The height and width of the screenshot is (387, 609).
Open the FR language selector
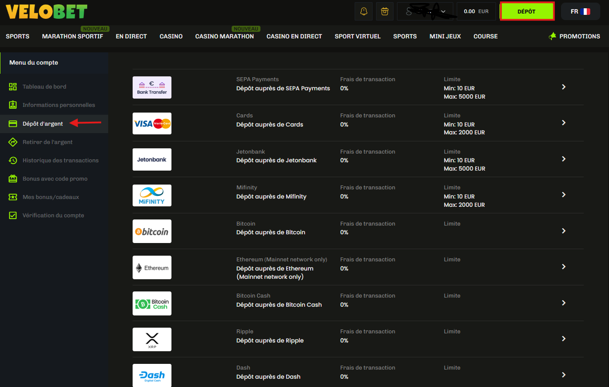[580, 12]
